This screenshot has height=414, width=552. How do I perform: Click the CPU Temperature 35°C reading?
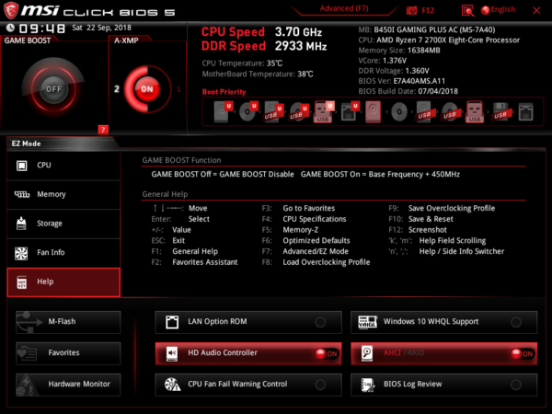(x=242, y=63)
